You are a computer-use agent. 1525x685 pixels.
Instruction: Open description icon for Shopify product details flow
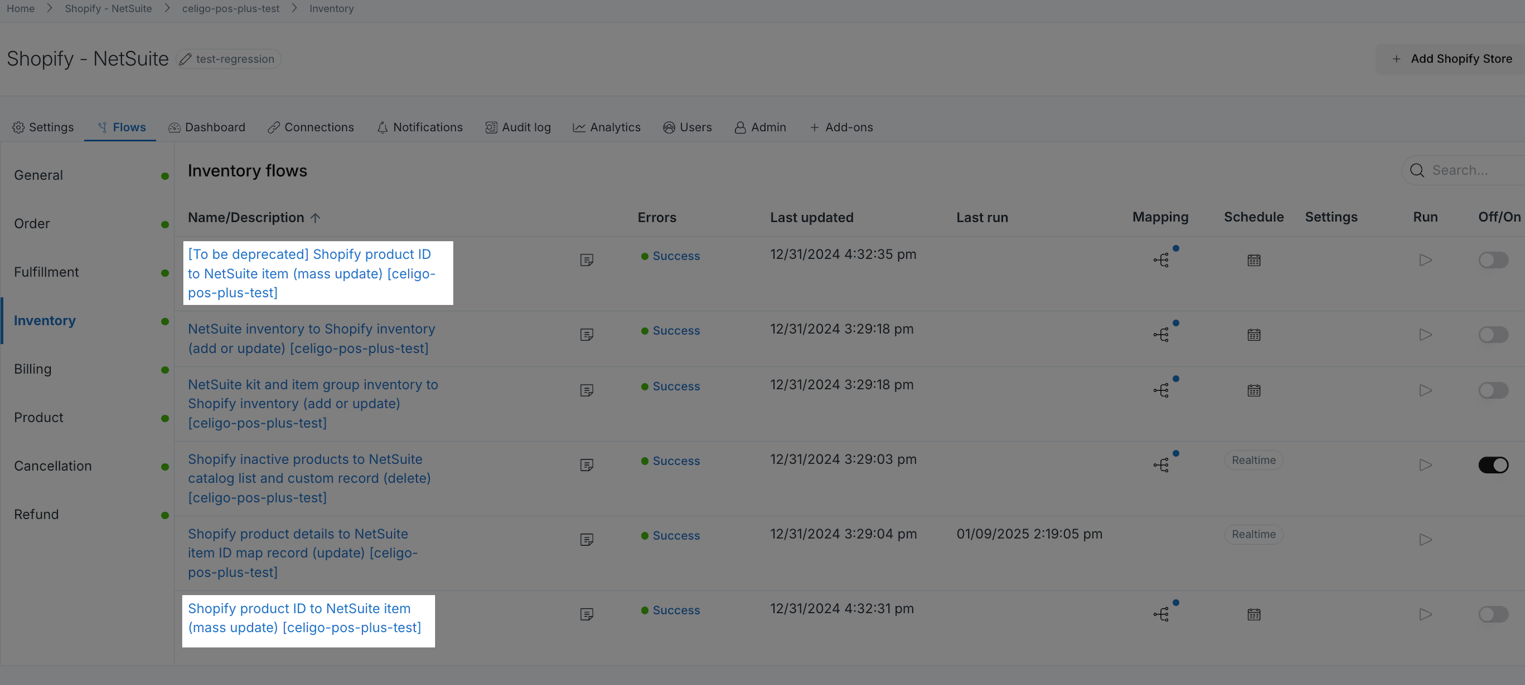coord(586,539)
